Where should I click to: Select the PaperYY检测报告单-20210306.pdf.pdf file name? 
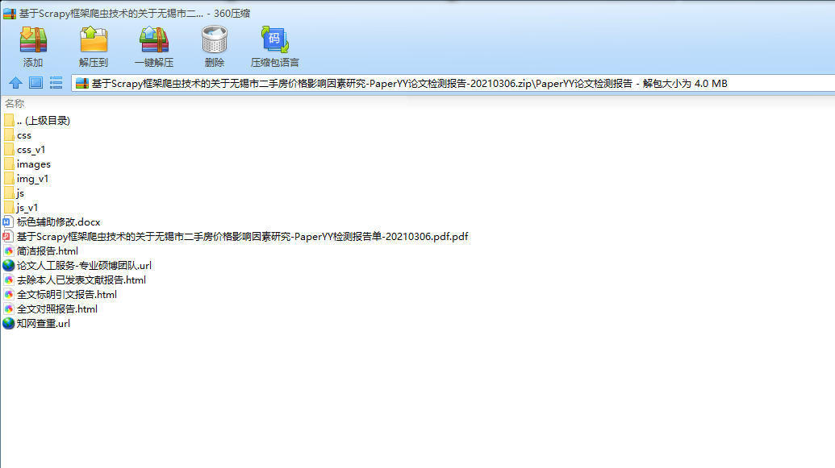coord(242,236)
